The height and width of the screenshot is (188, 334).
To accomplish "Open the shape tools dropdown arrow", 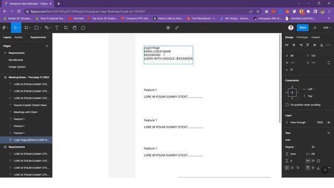I will [x=40, y=28].
